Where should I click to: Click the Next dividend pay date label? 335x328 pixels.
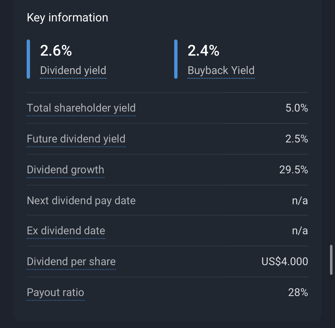(x=81, y=201)
